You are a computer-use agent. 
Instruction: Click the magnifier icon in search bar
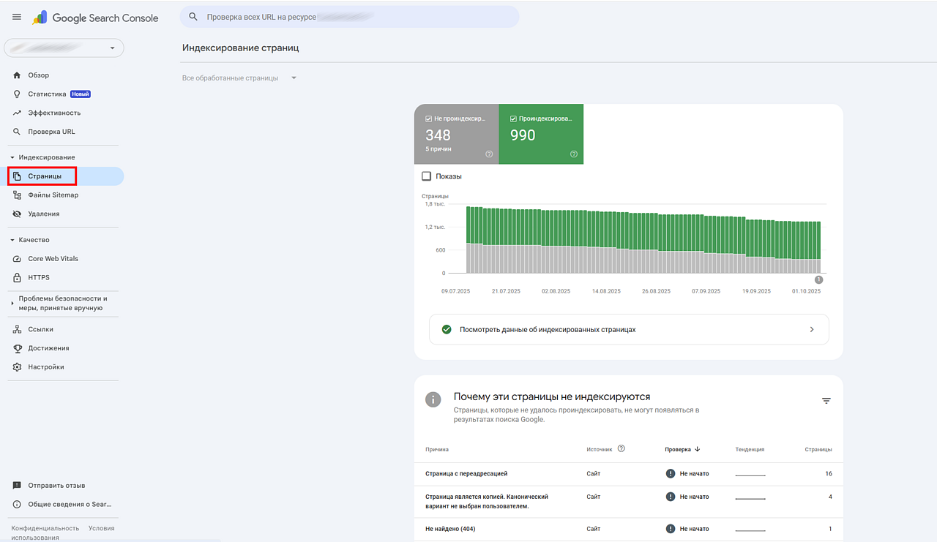193,17
